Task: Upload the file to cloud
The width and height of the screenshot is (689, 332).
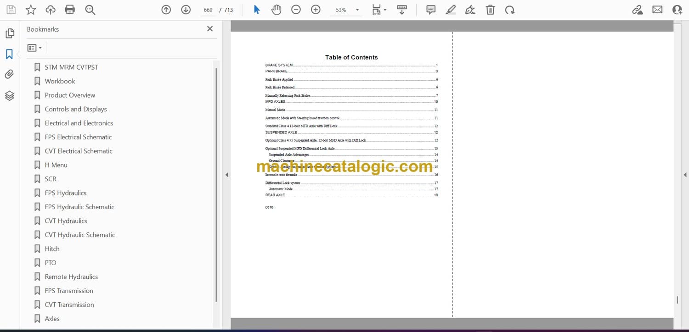Action: (x=51, y=10)
